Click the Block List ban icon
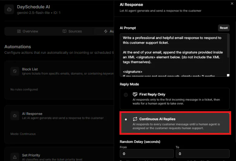The height and width of the screenshot is (161, 236). coord(15,71)
